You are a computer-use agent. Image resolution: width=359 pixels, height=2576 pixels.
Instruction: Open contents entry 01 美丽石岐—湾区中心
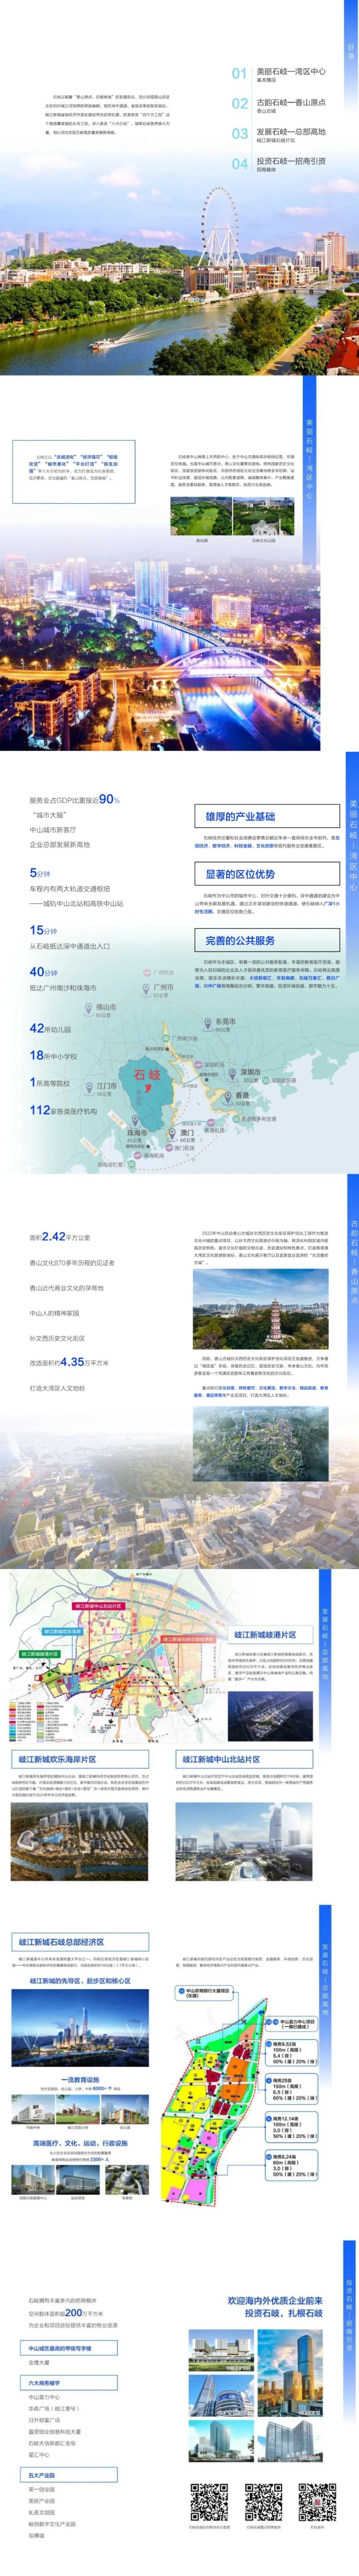[279, 74]
